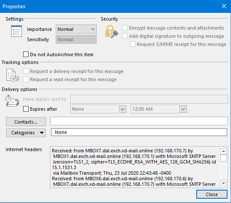Click the Internet headers scroll up arrow

coord(223,151)
